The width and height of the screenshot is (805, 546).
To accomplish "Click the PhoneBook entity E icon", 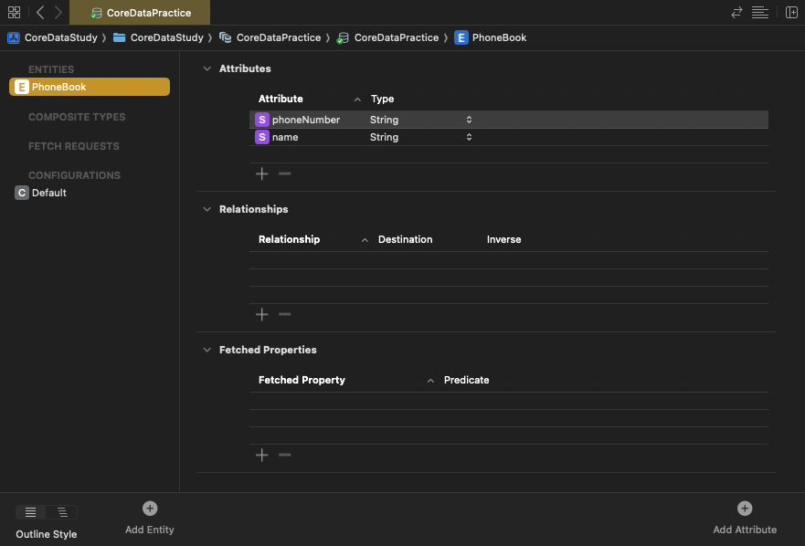I will [x=22, y=87].
